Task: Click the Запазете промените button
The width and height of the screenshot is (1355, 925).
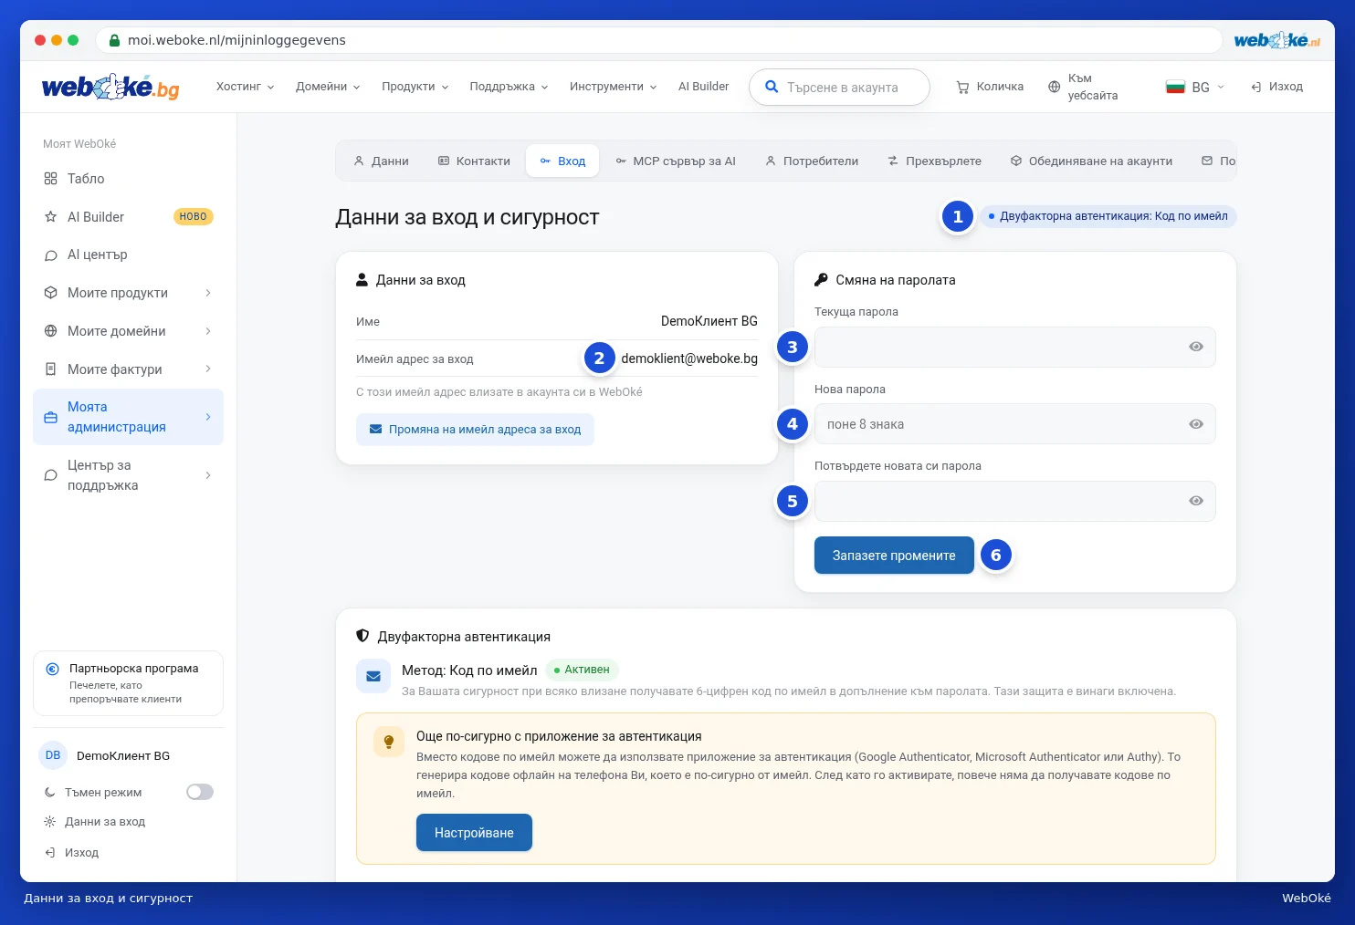Action: [x=894, y=556]
